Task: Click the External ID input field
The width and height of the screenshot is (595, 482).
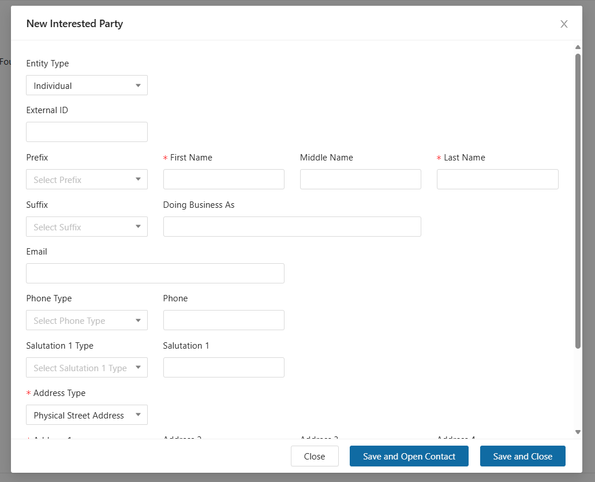Action: [87, 132]
